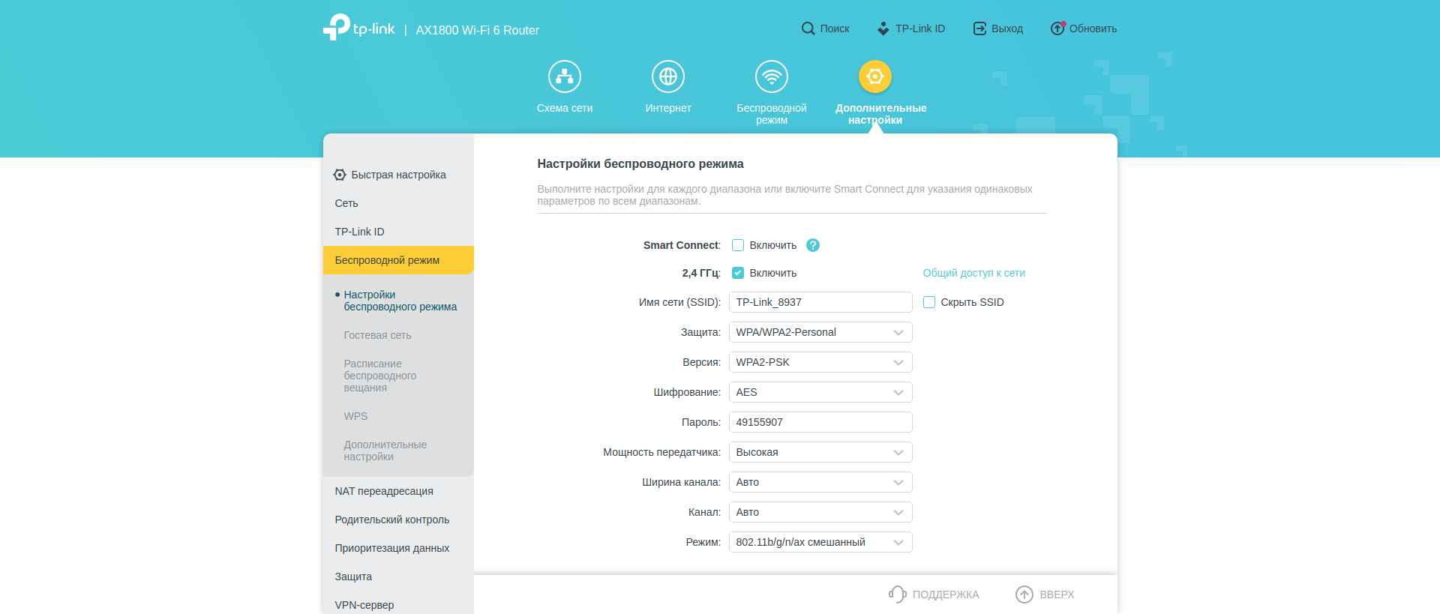The width and height of the screenshot is (1440, 614).
Task: Select NAT переадресация in sidebar menu
Action: pyautogui.click(x=384, y=491)
